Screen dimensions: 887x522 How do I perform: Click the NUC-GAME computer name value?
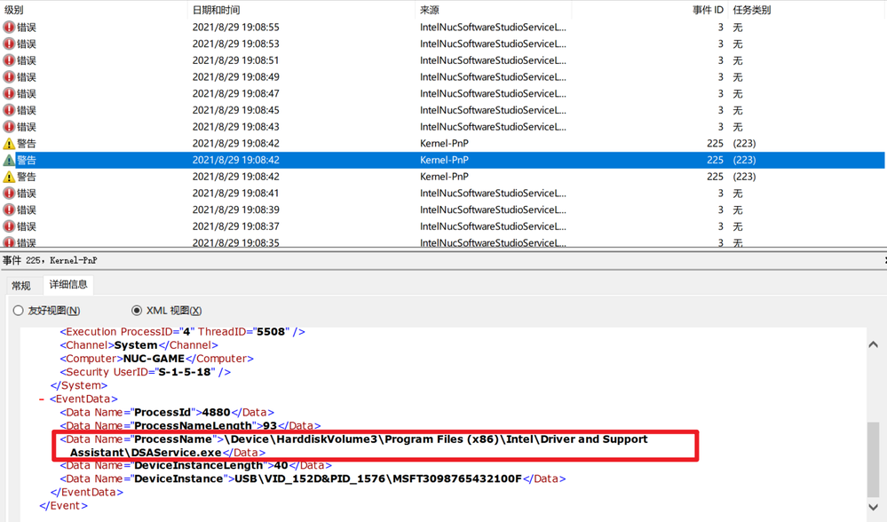[154, 359]
